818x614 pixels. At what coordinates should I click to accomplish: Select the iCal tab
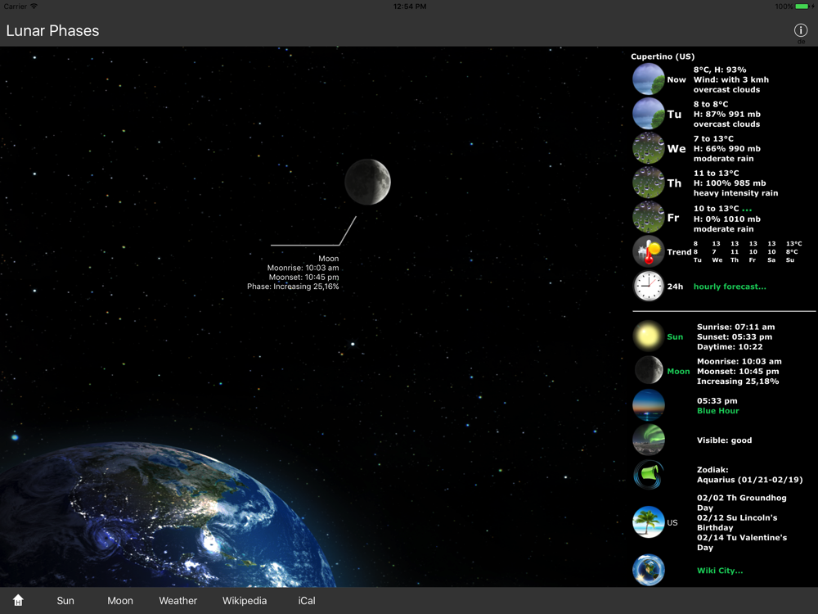coord(307,600)
